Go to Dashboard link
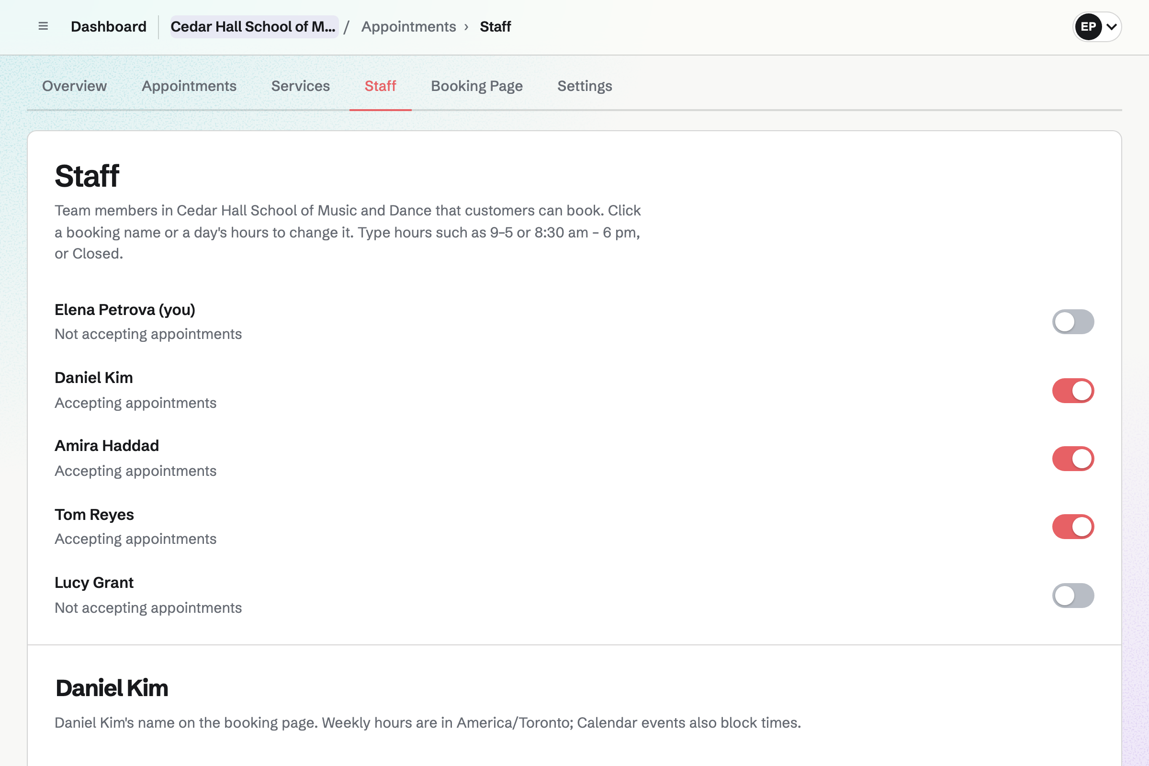1149x766 pixels. tap(109, 26)
